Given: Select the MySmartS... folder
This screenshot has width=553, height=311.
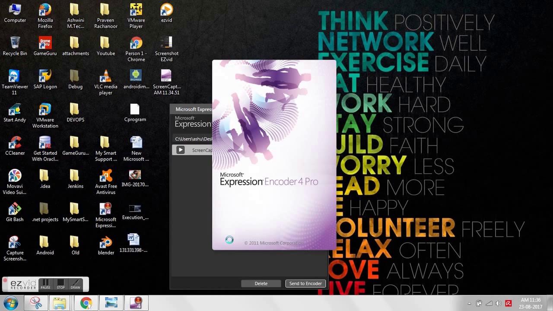Looking at the screenshot, I should pyautogui.click(x=75, y=213).
